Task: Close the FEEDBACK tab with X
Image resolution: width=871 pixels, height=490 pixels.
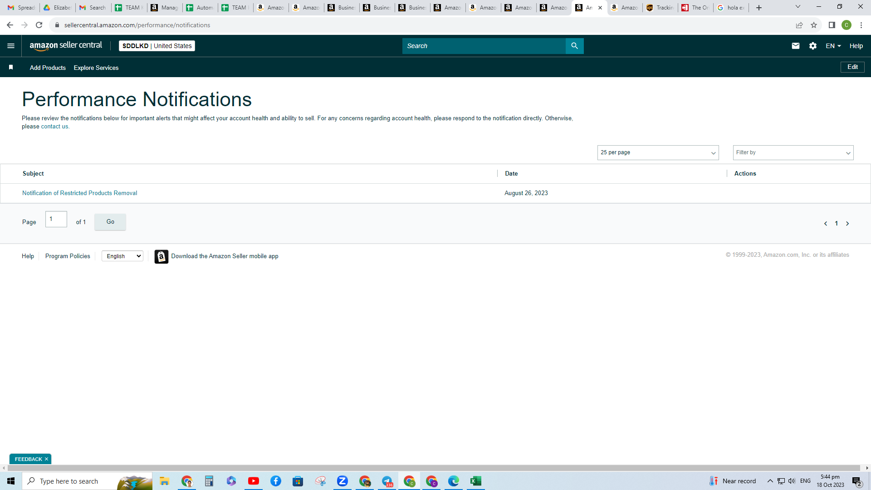Action: [x=46, y=459]
